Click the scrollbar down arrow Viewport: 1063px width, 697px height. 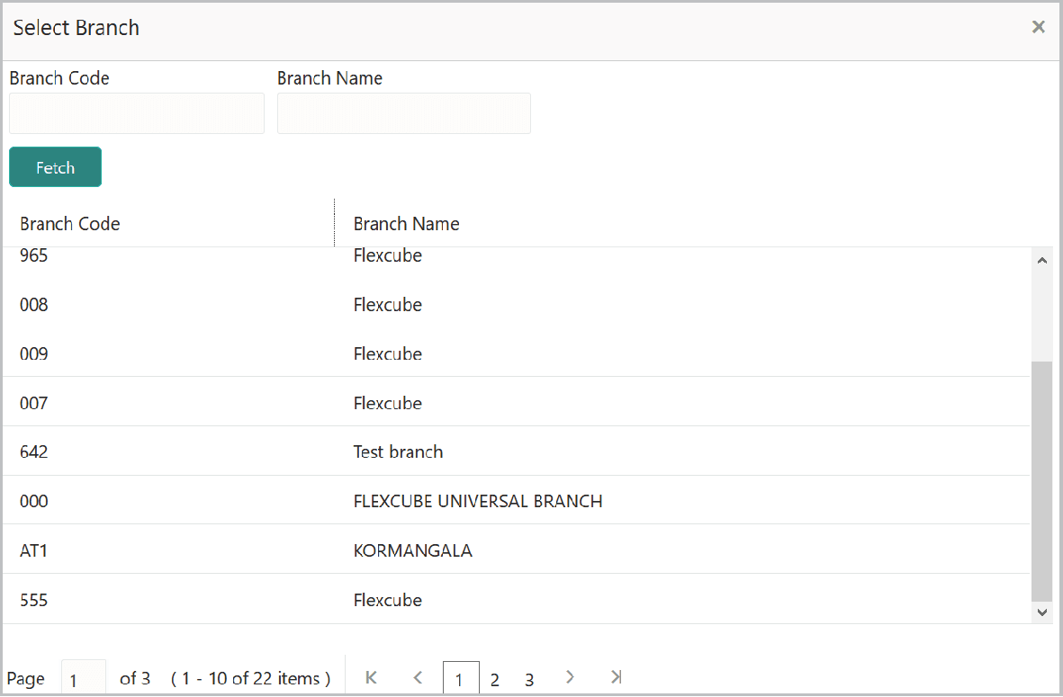click(1042, 612)
